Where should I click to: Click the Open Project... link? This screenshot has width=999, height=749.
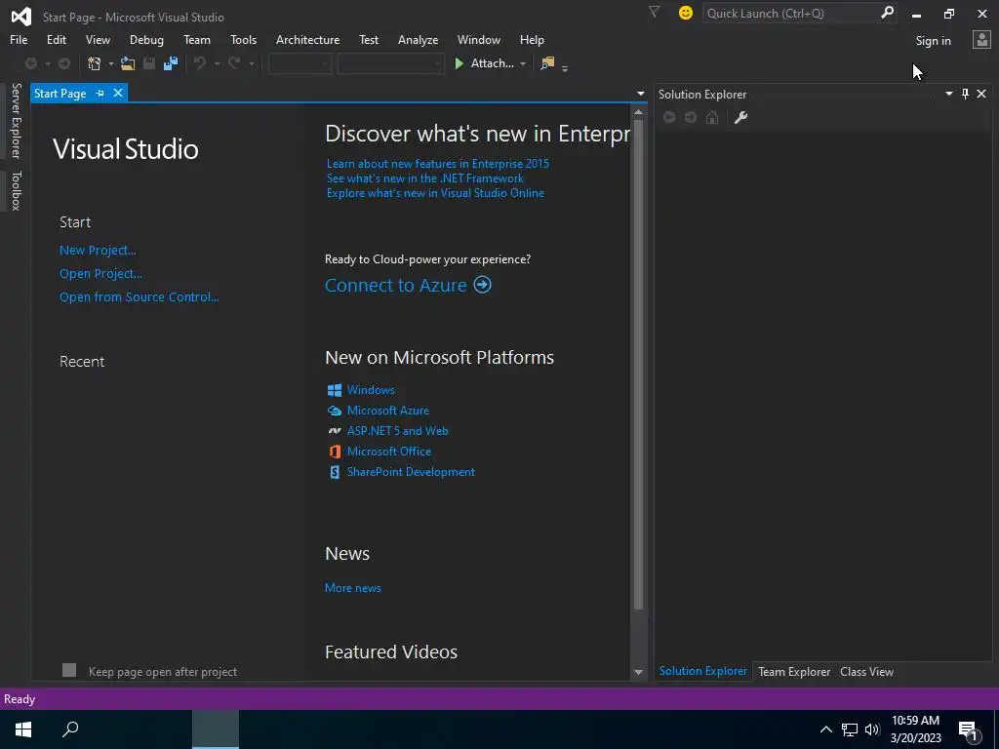coord(100,274)
